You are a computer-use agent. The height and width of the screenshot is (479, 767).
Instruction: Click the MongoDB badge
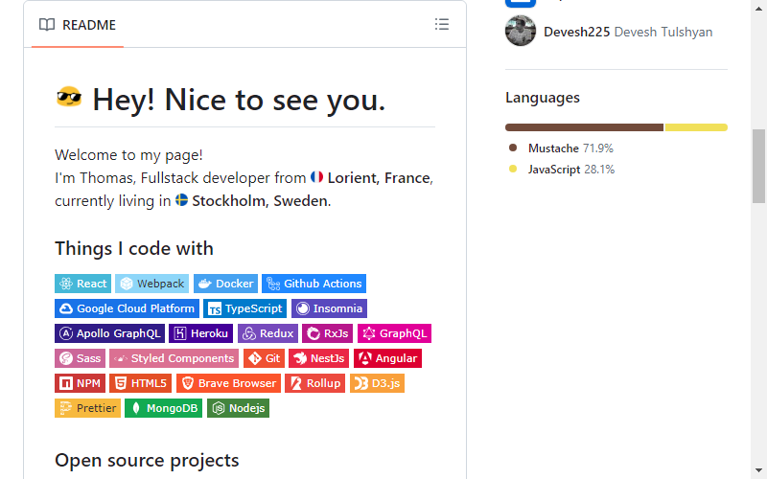tap(163, 408)
